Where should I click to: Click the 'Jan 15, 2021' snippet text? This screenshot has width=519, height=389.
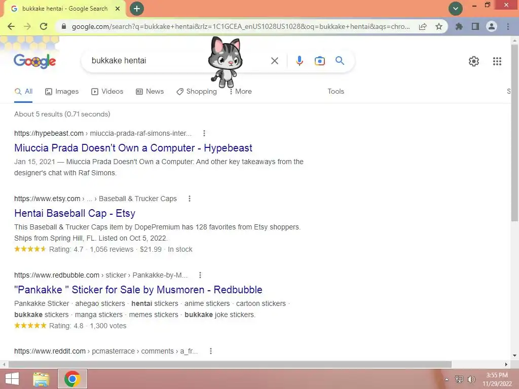click(35, 162)
